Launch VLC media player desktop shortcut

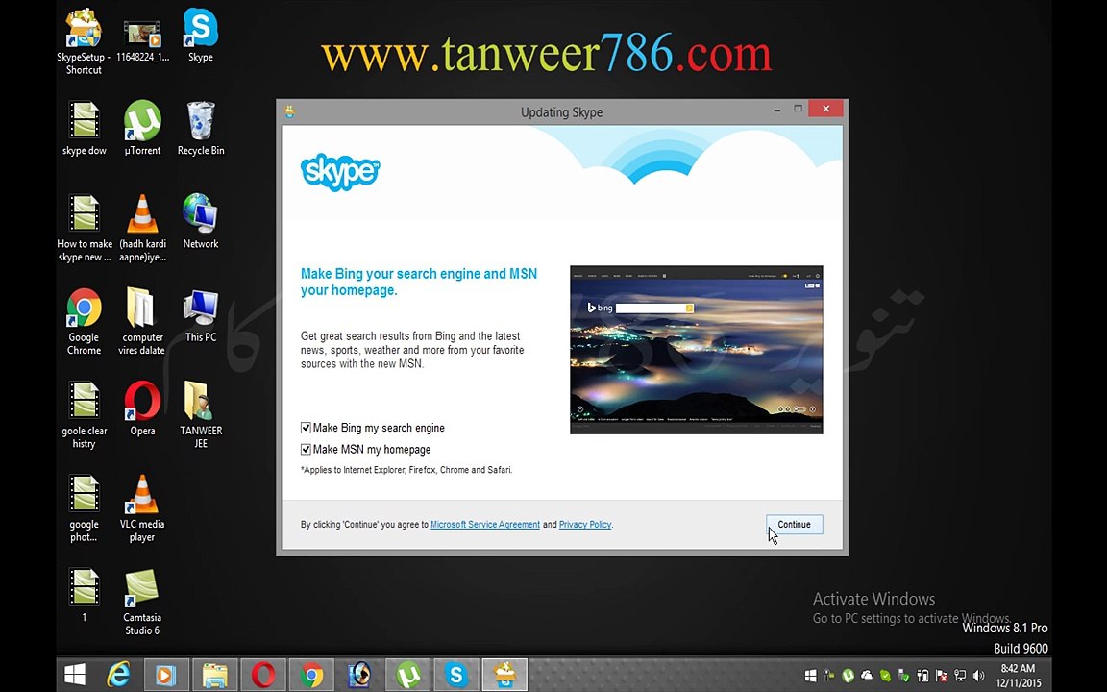coord(142,508)
